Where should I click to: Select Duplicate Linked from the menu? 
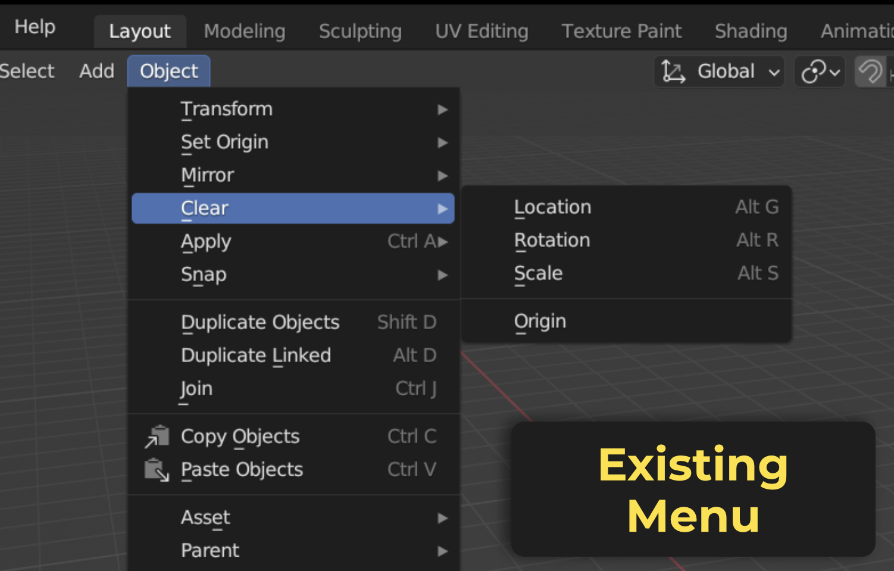pos(293,355)
